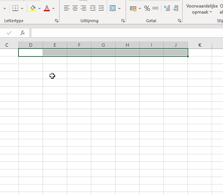Select column D header

pos(31,45)
